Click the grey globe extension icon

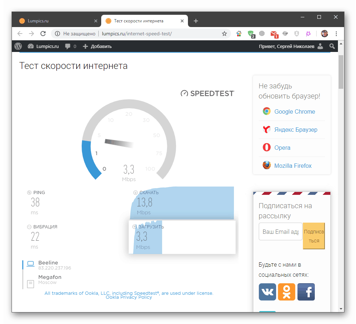point(262,34)
